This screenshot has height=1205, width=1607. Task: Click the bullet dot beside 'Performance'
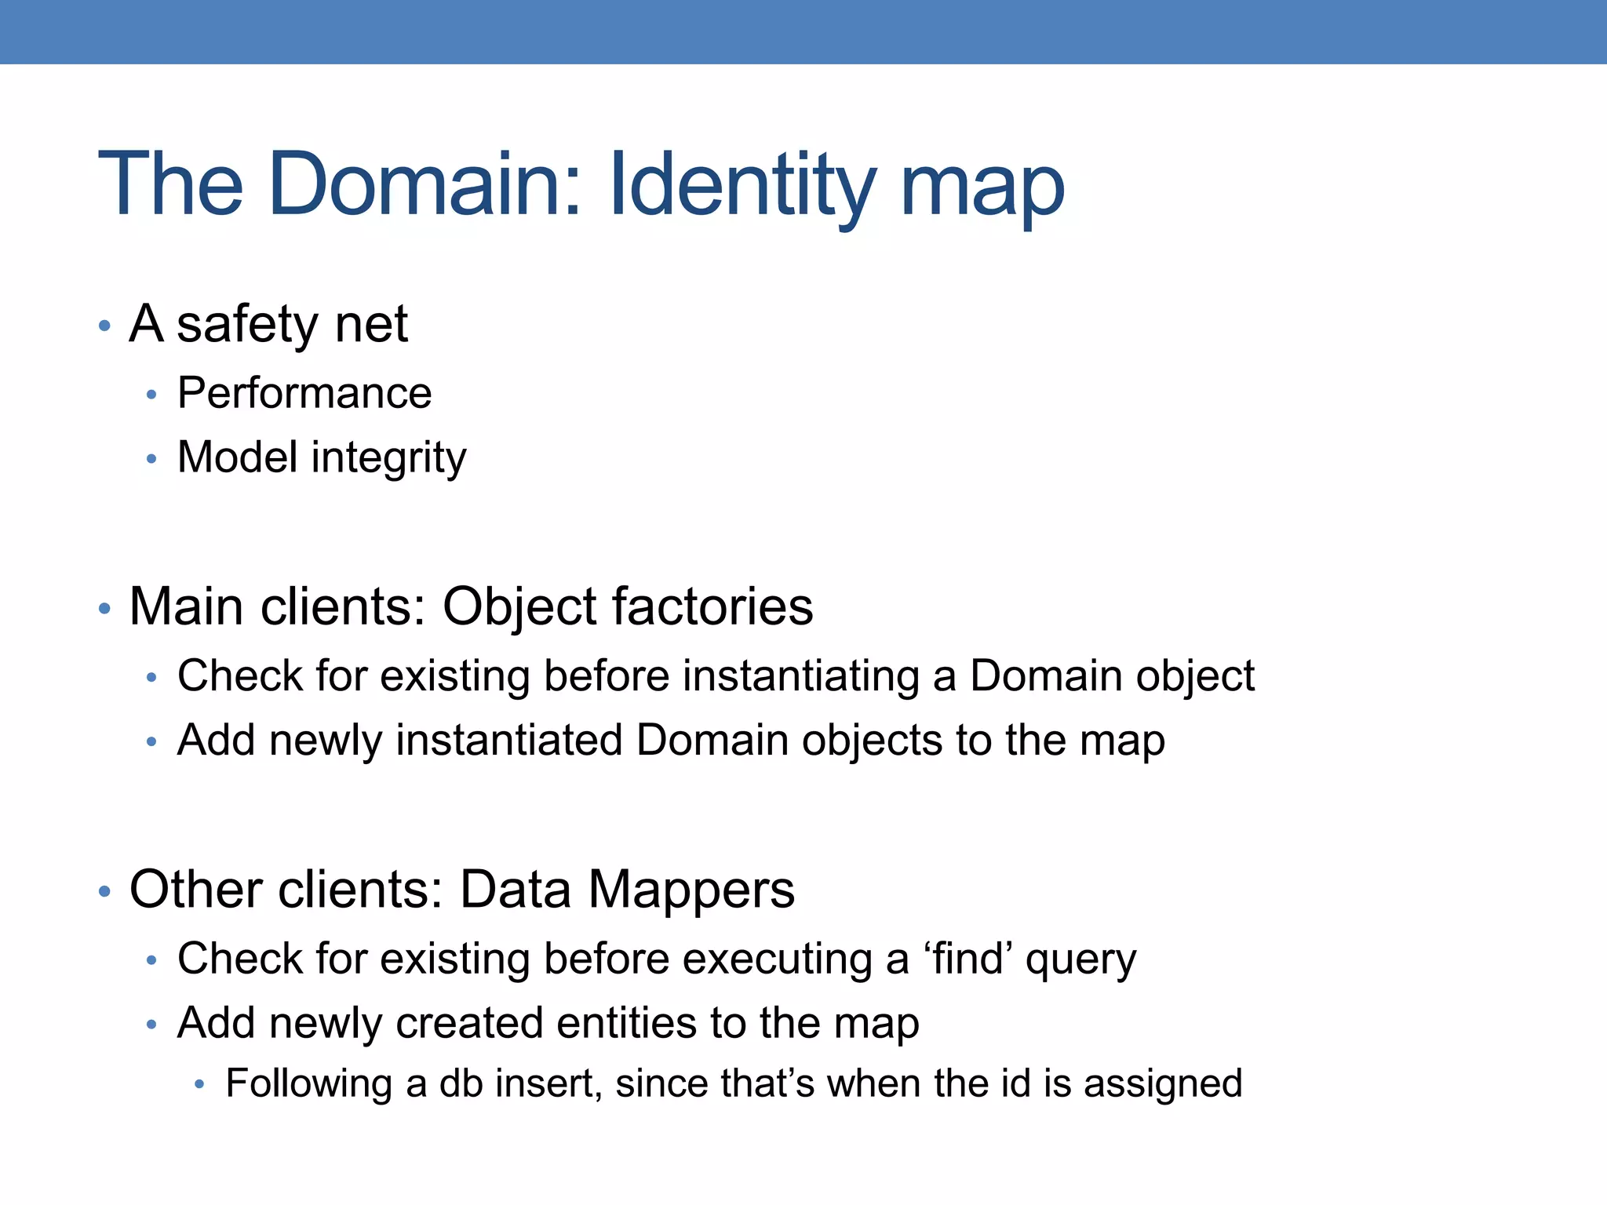(151, 395)
